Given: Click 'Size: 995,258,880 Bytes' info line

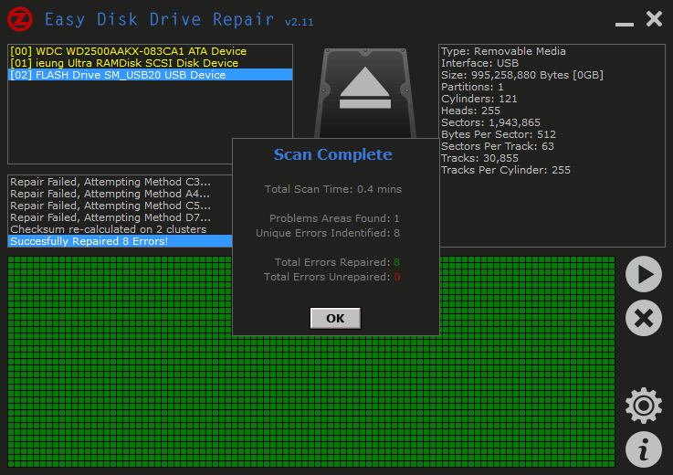Looking at the screenshot, I should pyautogui.click(x=522, y=75).
